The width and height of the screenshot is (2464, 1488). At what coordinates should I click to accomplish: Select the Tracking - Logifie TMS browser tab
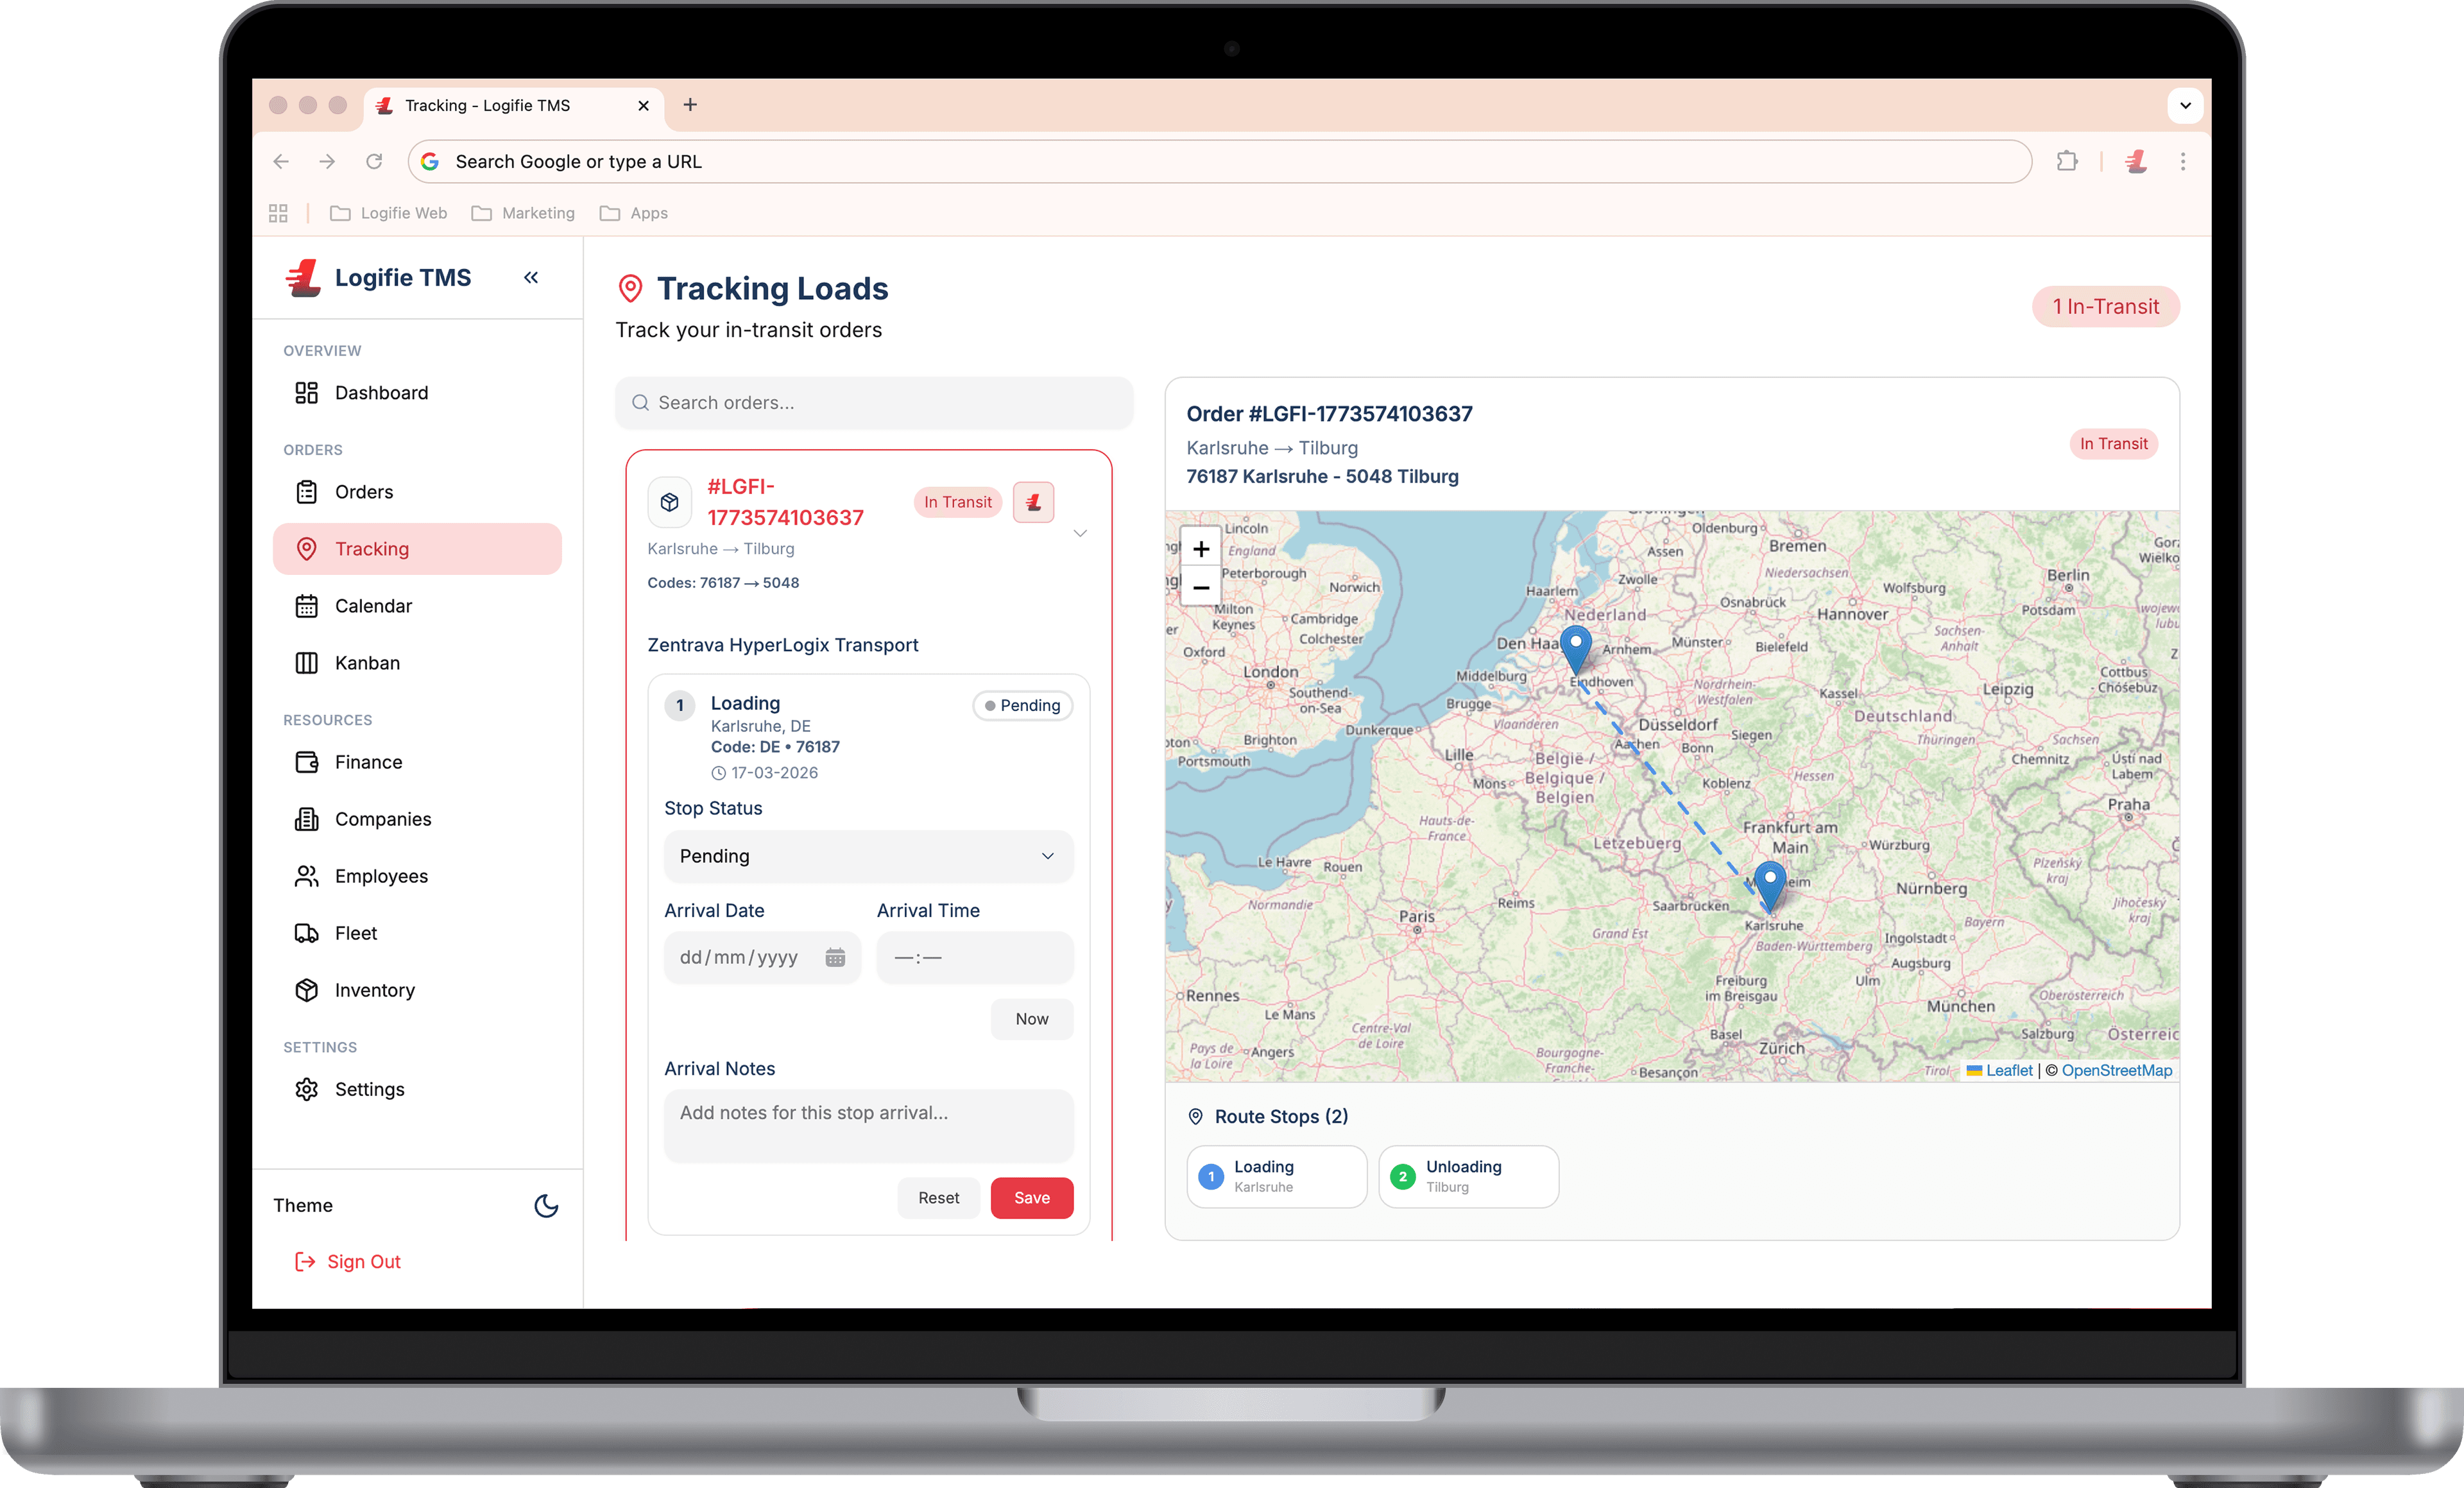click(513, 106)
